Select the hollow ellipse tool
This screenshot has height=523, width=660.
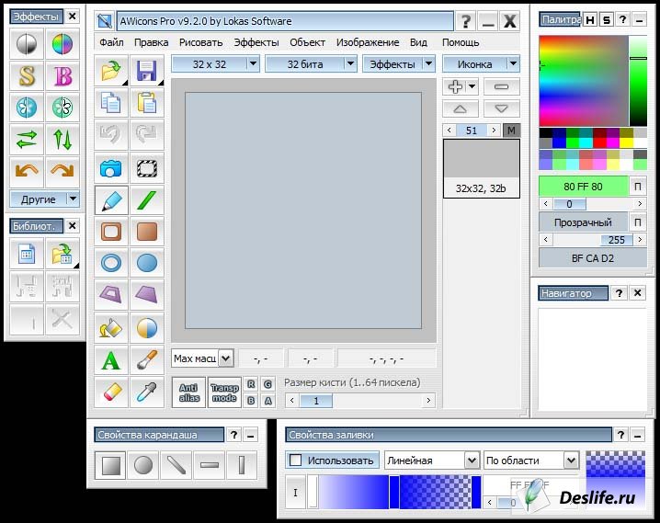[111, 263]
